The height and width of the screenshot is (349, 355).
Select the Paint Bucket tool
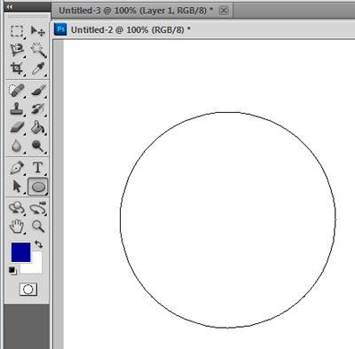(38, 128)
